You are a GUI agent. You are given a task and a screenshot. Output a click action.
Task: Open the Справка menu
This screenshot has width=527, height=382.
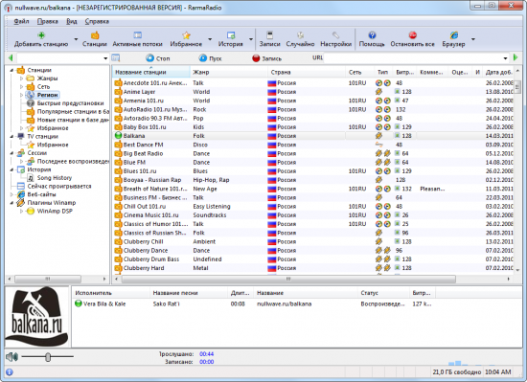[x=97, y=21]
